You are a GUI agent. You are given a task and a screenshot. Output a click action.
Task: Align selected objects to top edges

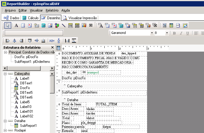click(30, 41)
